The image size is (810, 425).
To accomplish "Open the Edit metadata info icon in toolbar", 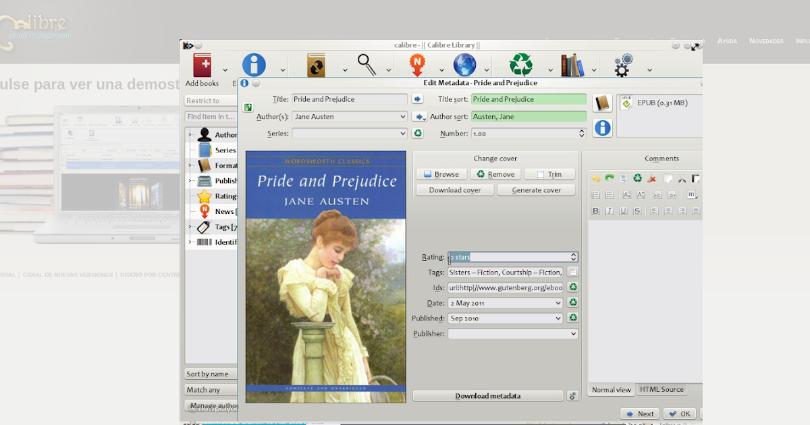I will click(254, 65).
